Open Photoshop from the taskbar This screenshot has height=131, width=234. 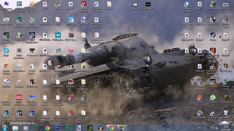pos(58,128)
